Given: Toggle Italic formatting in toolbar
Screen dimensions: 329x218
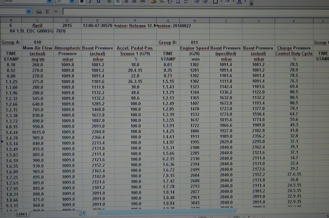Looking at the screenshot, I should click(x=90, y=2).
